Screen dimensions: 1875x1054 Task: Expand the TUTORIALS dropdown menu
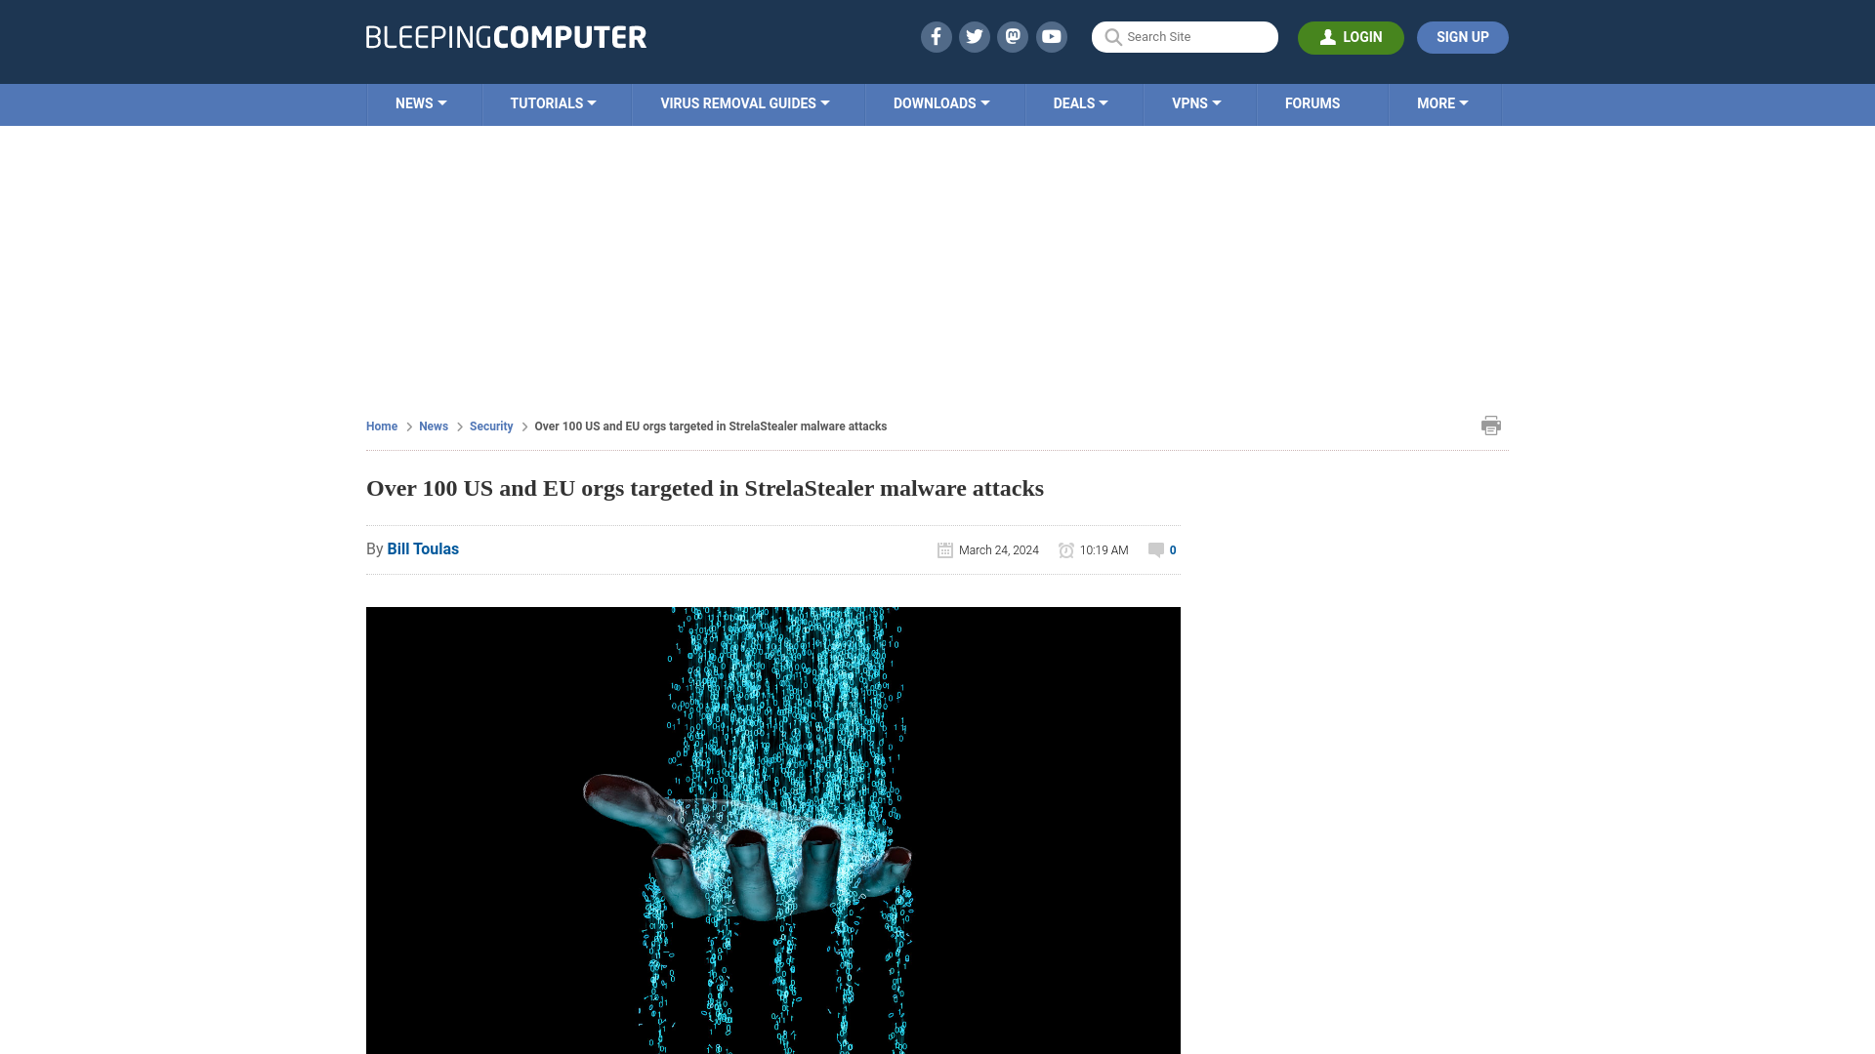click(x=553, y=102)
